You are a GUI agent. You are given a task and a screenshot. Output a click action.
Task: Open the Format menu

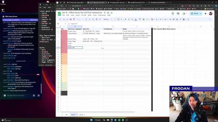(84, 15)
